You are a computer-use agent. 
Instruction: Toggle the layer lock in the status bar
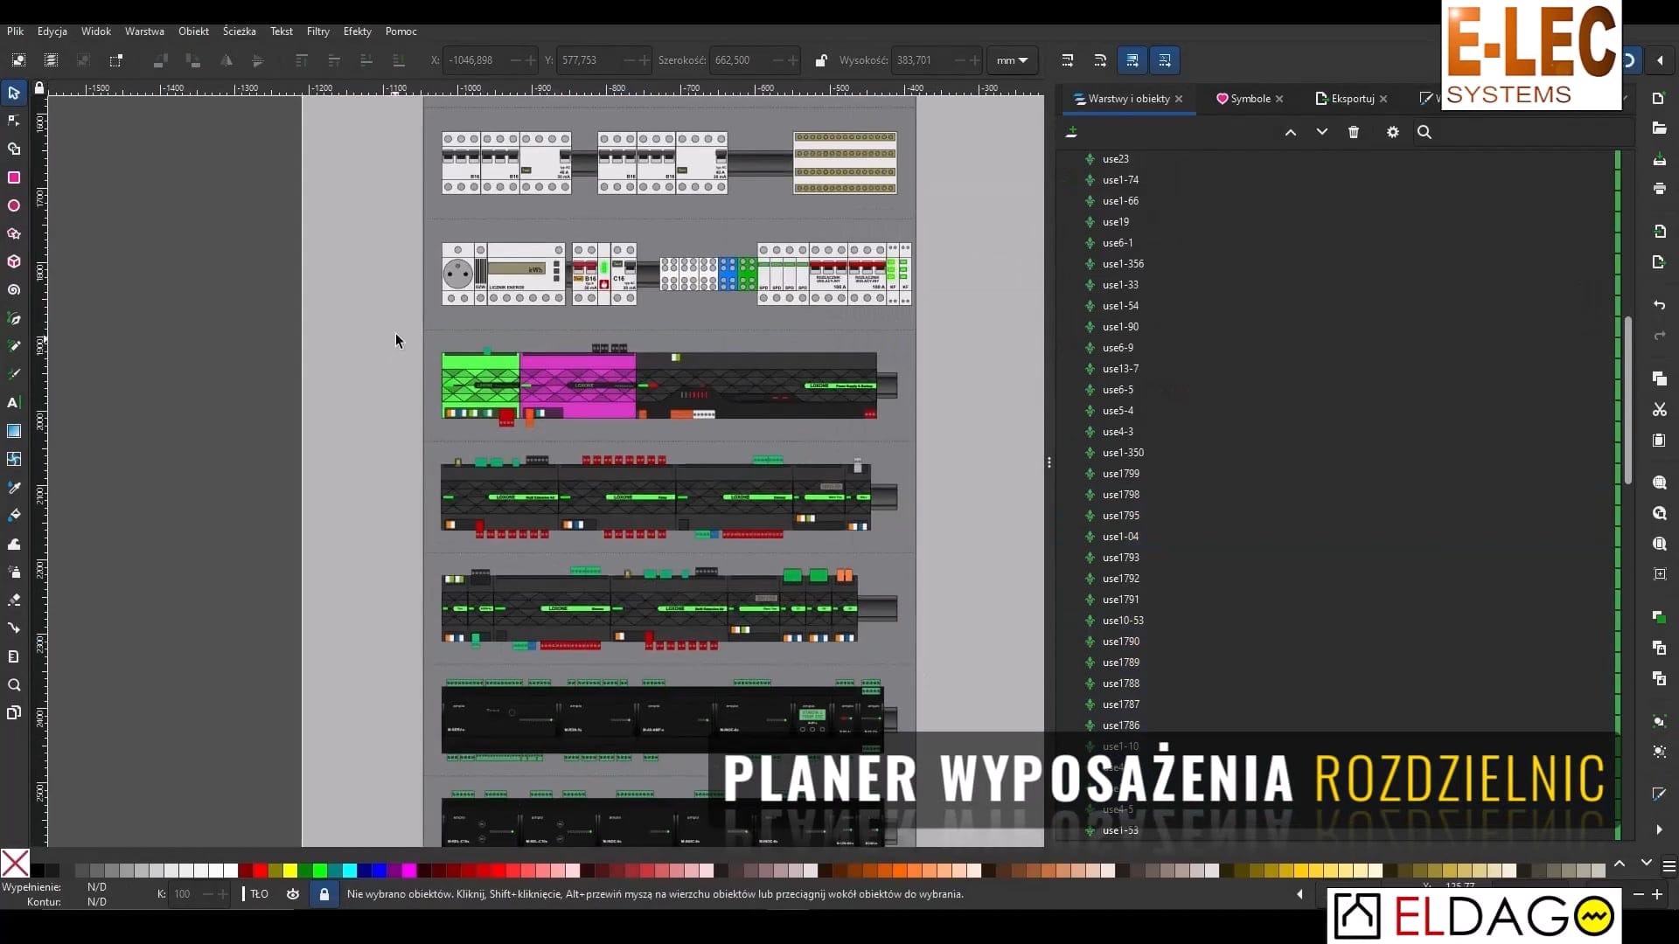point(324,894)
